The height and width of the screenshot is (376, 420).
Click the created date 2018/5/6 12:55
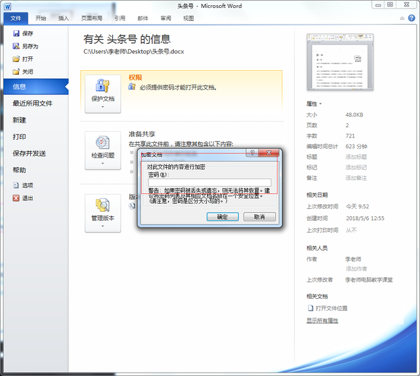click(x=365, y=219)
